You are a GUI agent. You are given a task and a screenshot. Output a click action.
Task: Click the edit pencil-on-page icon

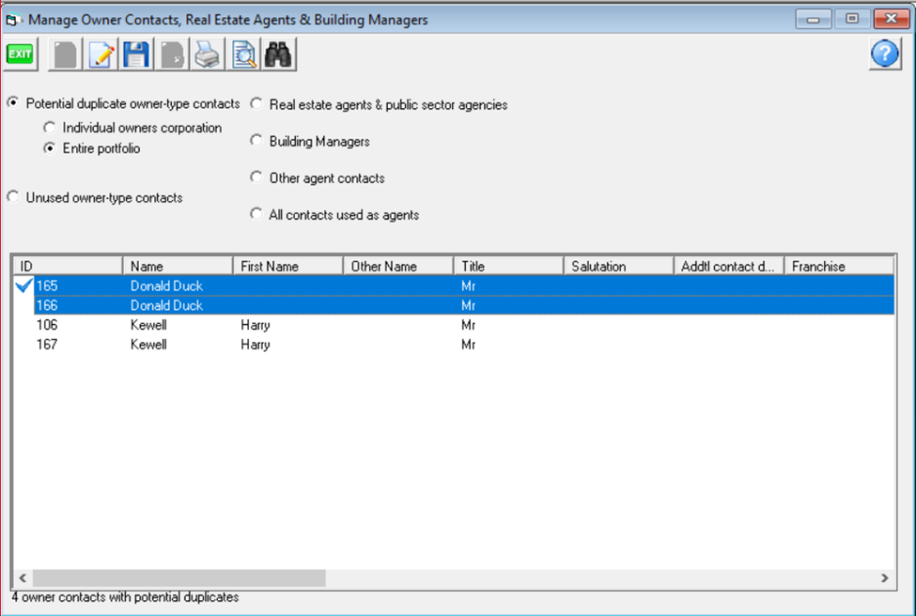101,54
